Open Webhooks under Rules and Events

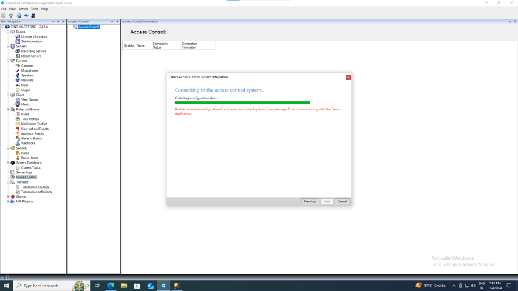coord(28,143)
